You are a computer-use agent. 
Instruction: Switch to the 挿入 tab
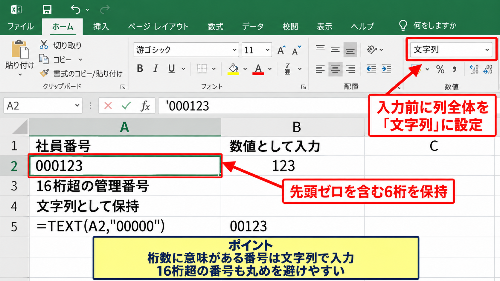coord(101,26)
